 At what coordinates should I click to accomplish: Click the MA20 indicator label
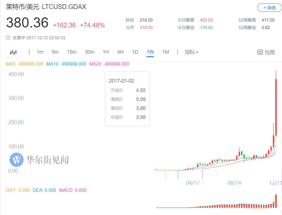point(109,64)
